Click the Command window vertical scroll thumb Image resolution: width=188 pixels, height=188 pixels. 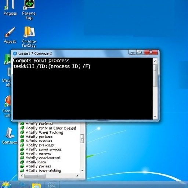point(155,76)
